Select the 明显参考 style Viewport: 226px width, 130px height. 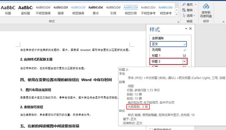(166, 10)
